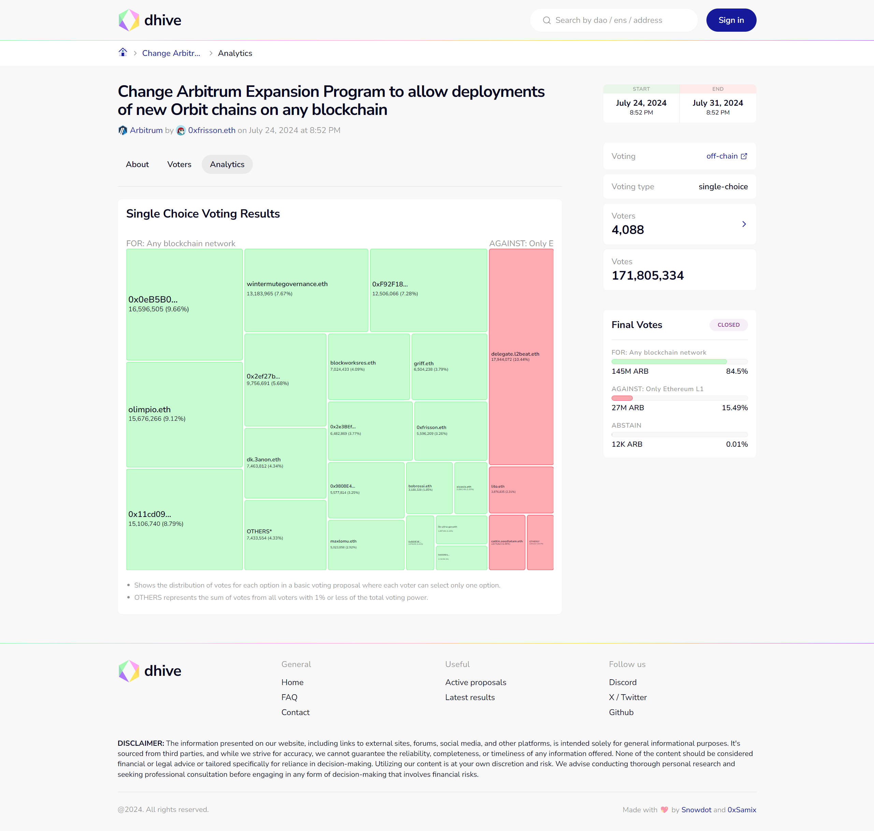The image size is (874, 831).
Task: Open the Github link
Action: coord(621,712)
